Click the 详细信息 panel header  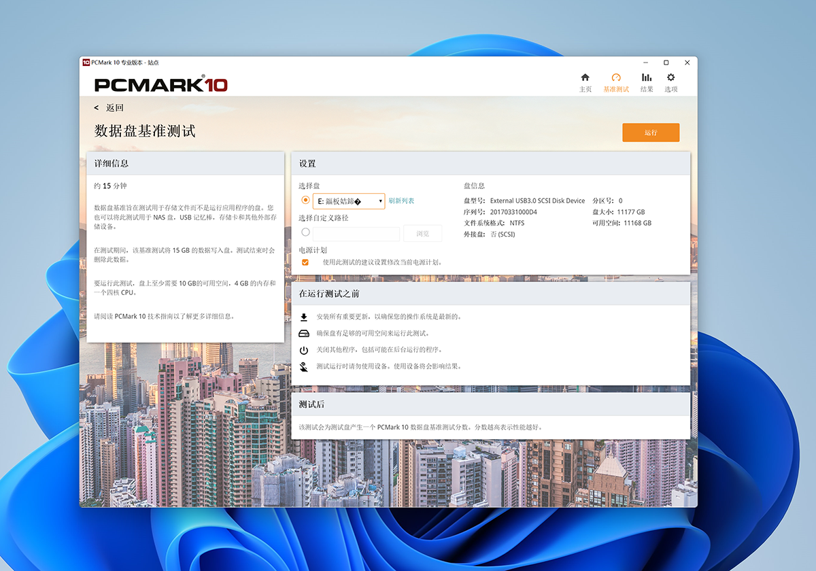pyautogui.click(x=185, y=163)
